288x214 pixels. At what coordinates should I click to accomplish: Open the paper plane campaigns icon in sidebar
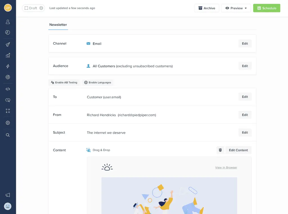tap(8, 45)
